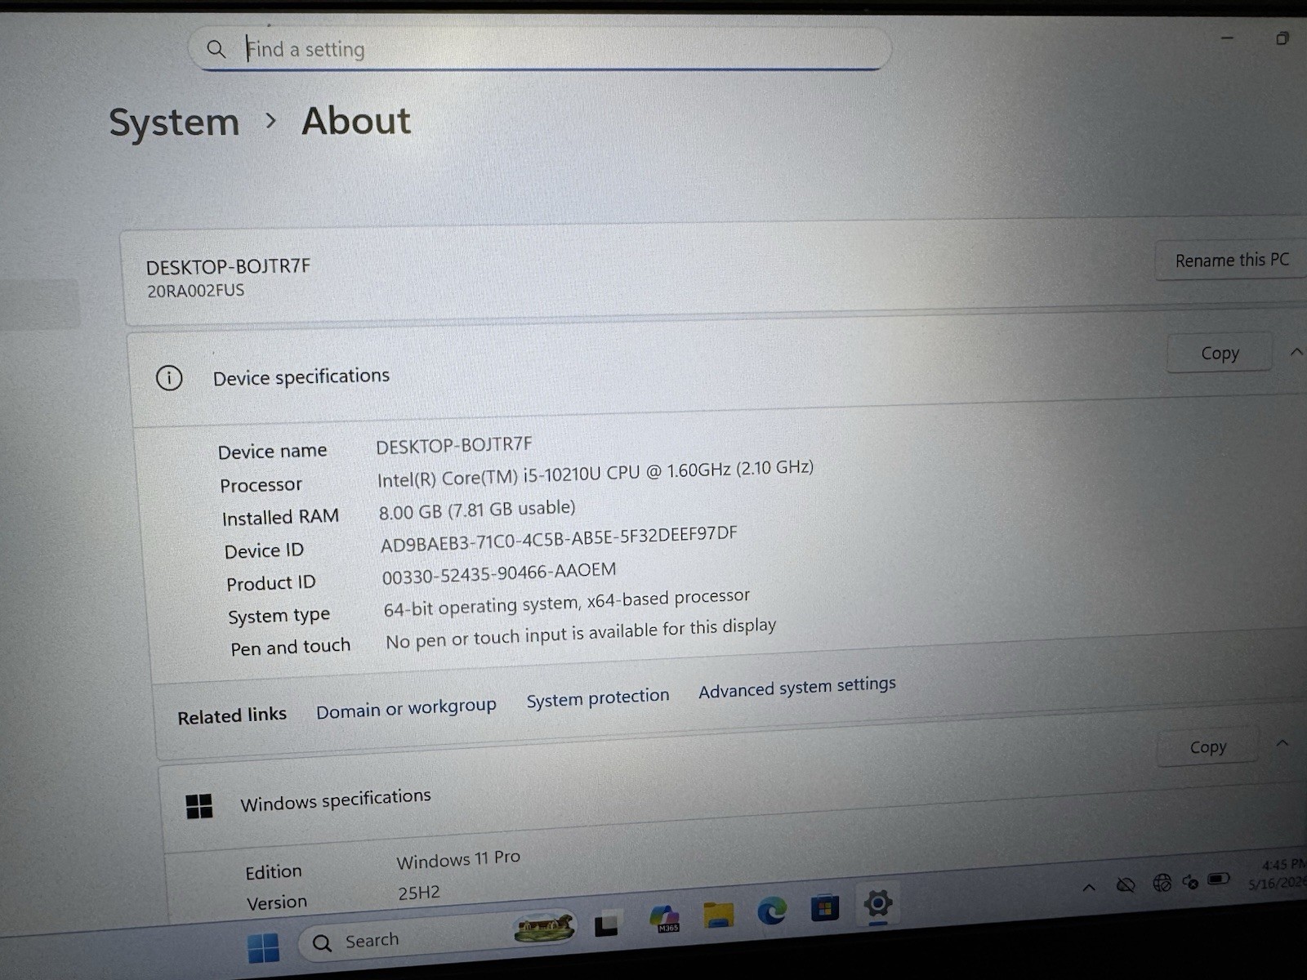
Task: Minimize the Settings window
Action: pyautogui.click(x=1227, y=38)
